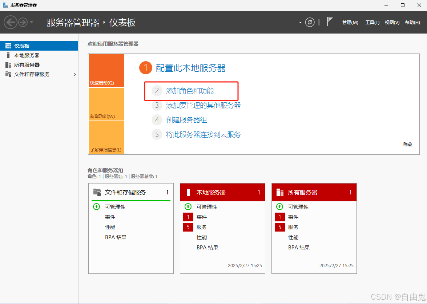Open BPA 结果 in the 所有服务器 tile
Screen dimensions: 427x304
click(x=299, y=248)
